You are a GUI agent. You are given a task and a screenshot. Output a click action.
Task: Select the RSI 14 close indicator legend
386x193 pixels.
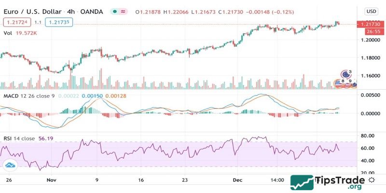coord(19,138)
